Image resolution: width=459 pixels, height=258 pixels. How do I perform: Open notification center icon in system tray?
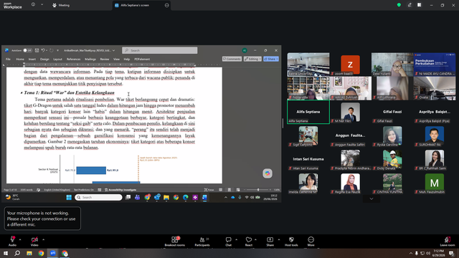click(451, 253)
